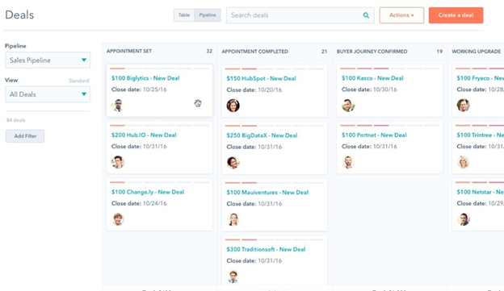Click the Change.ly close date 10/24/16
The height and width of the screenshot is (291, 504).
[154, 203]
